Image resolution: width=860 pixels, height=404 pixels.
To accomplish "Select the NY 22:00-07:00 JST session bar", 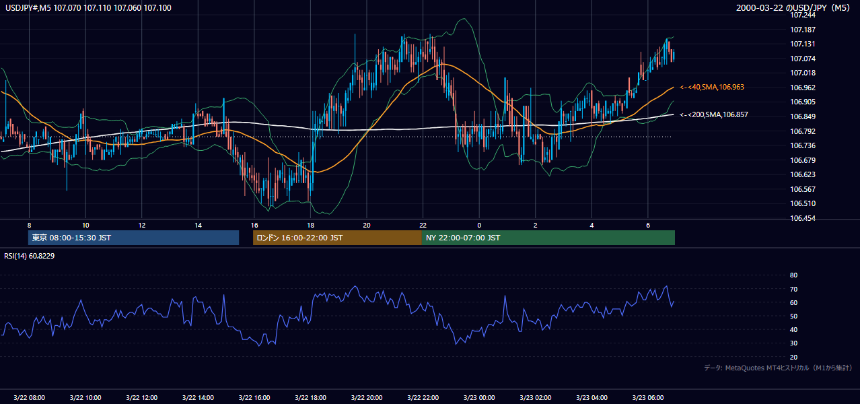I will coord(548,238).
